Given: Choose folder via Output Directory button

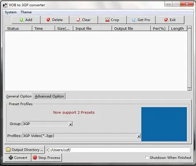Looking at the screenshot, I should coord(25,150).
